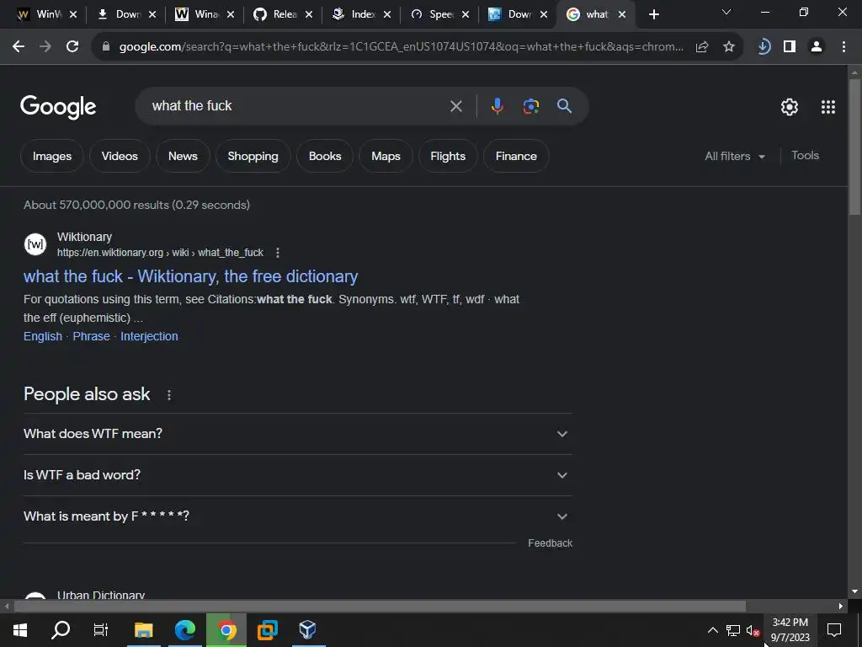
Task: Open the notification center icon
Action: pos(834,630)
